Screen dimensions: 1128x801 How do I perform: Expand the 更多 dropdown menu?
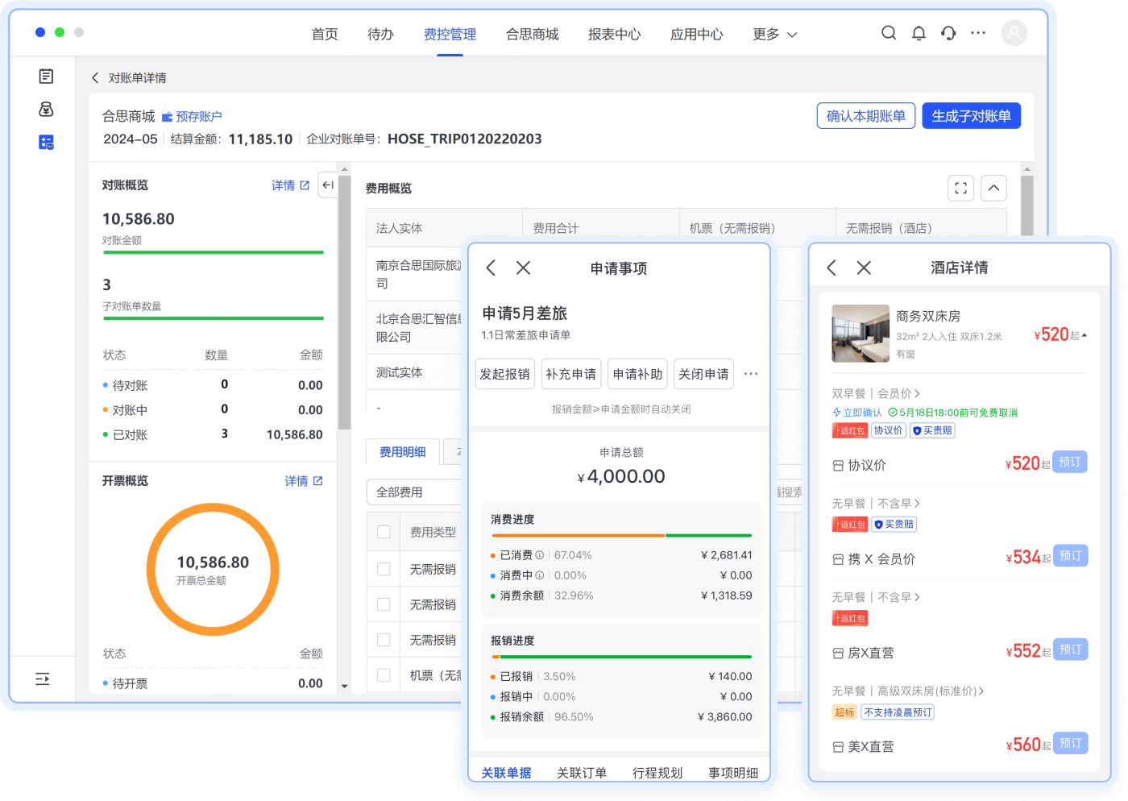(x=774, y=34)
